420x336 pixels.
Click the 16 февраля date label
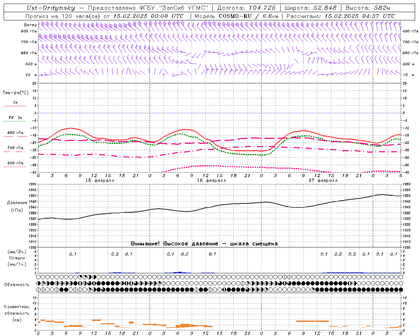click(211, 180)
